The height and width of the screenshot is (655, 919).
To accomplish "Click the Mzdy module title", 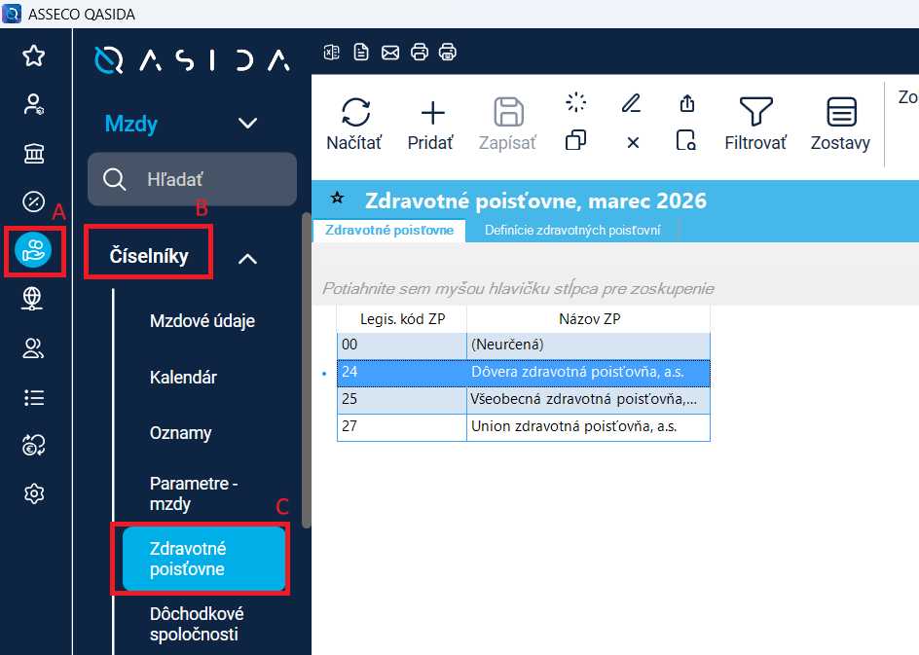I will pos(131,124).
